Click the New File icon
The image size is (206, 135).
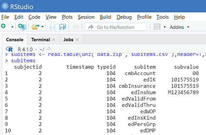(3, 26)
